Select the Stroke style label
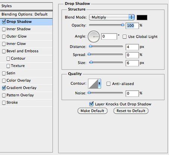This screenshot has height=155, width=169. point(12,103)
